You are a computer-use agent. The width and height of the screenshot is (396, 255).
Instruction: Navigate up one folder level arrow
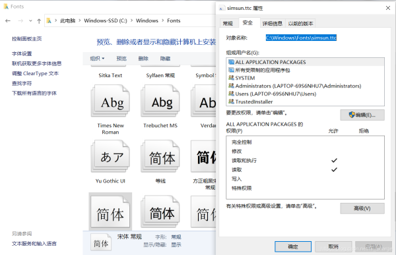(x=39, y=21)
